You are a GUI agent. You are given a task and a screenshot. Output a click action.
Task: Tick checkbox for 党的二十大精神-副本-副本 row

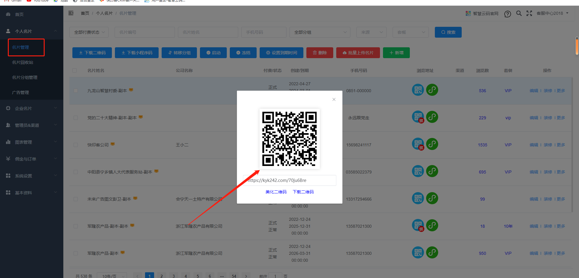pos(76,118)
